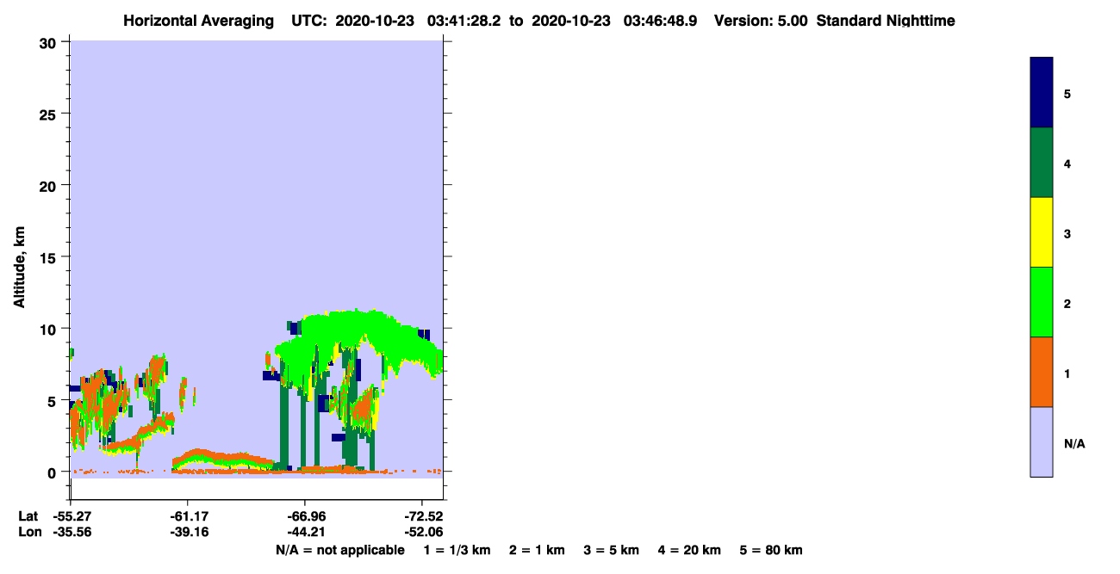
Task: Click the altitude tick label 15
Action: tap(50, 257)
